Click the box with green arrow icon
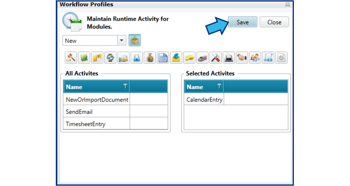The image size is (350, 186). tap(135, 40)
